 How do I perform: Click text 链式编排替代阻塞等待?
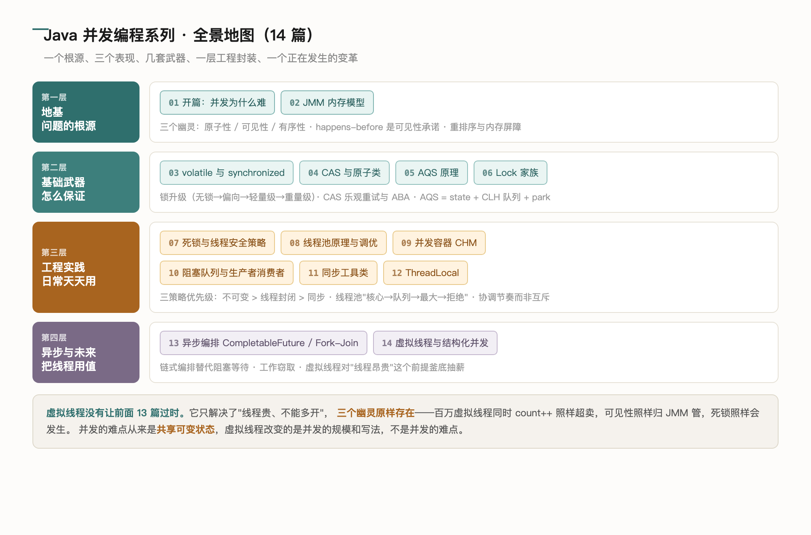point(204,368)
